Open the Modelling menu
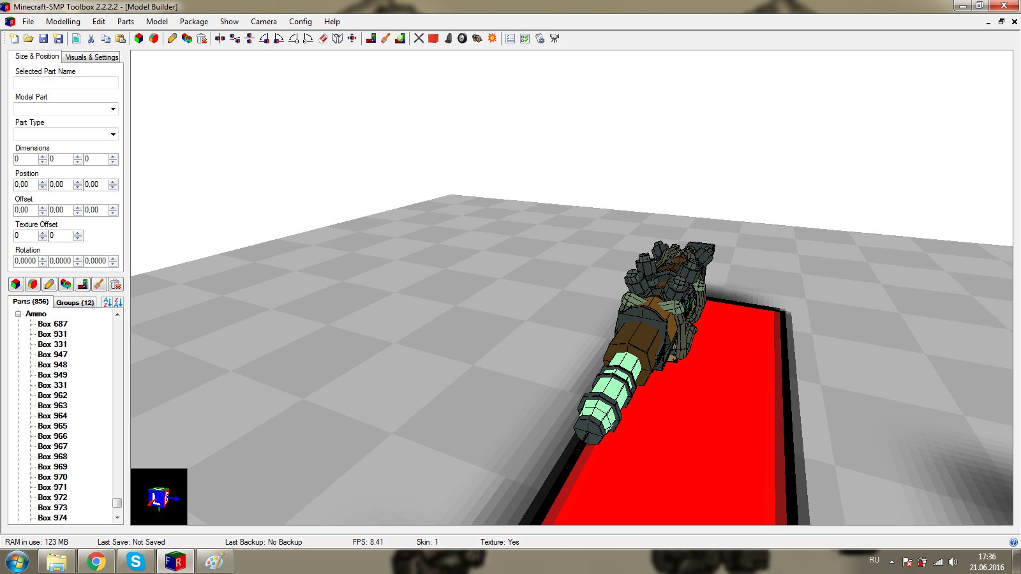This screenshot has height=574, width=1021. [x=63, y=22]
